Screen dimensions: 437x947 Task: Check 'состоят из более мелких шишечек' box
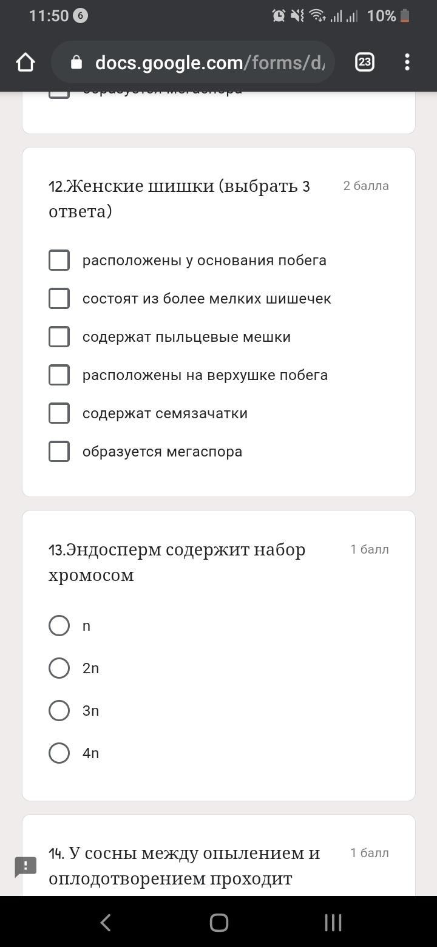tap(59, 299)
